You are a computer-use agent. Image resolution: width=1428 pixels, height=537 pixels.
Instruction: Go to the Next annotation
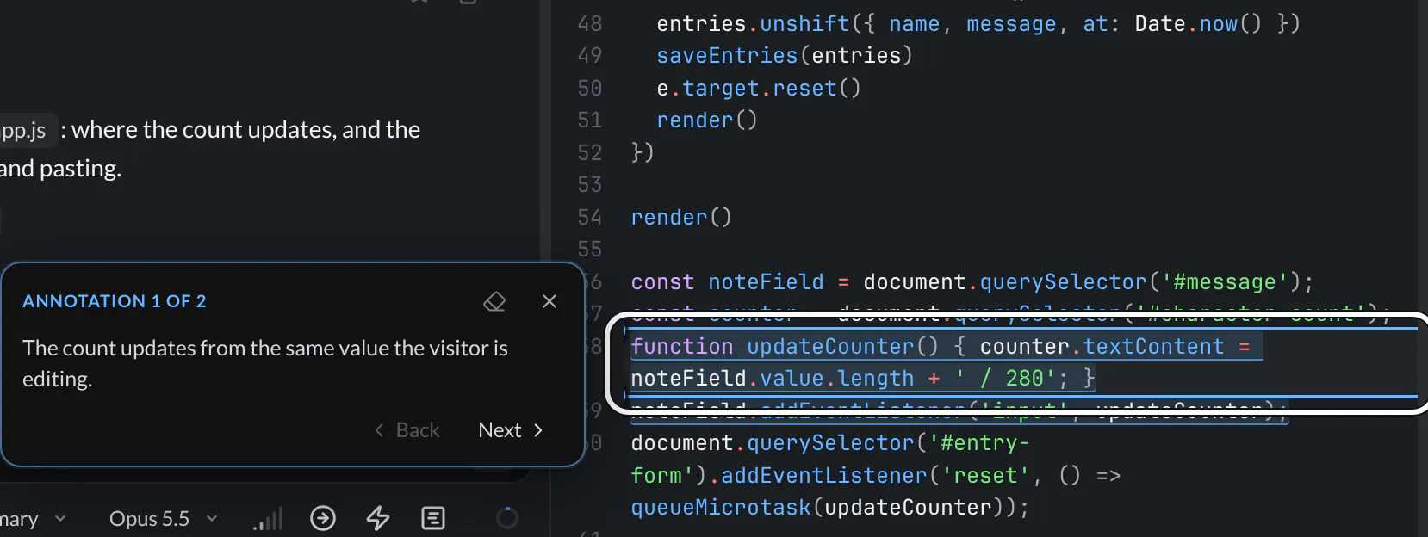(x=511, y=430)
